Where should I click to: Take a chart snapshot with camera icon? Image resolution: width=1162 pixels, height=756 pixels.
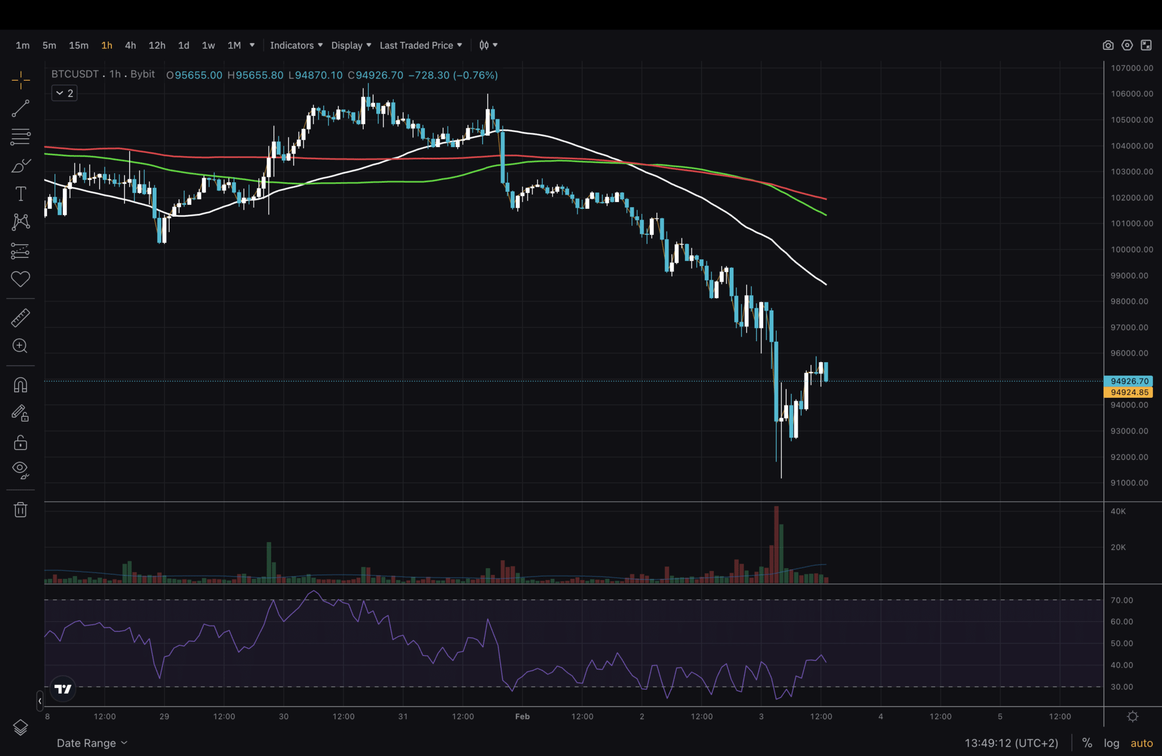pos(1108,45)
